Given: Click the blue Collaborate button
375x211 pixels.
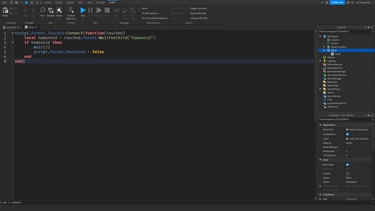Looking at the screenshot, I should click(x=337, y=2).
